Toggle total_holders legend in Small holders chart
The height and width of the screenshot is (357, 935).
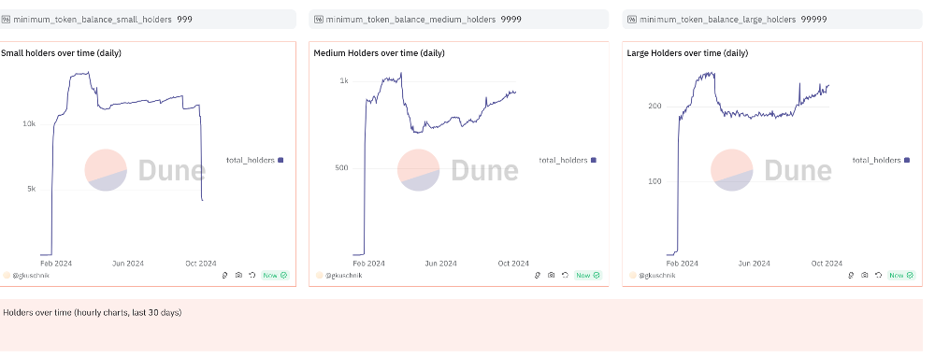(x=254, y=160)
